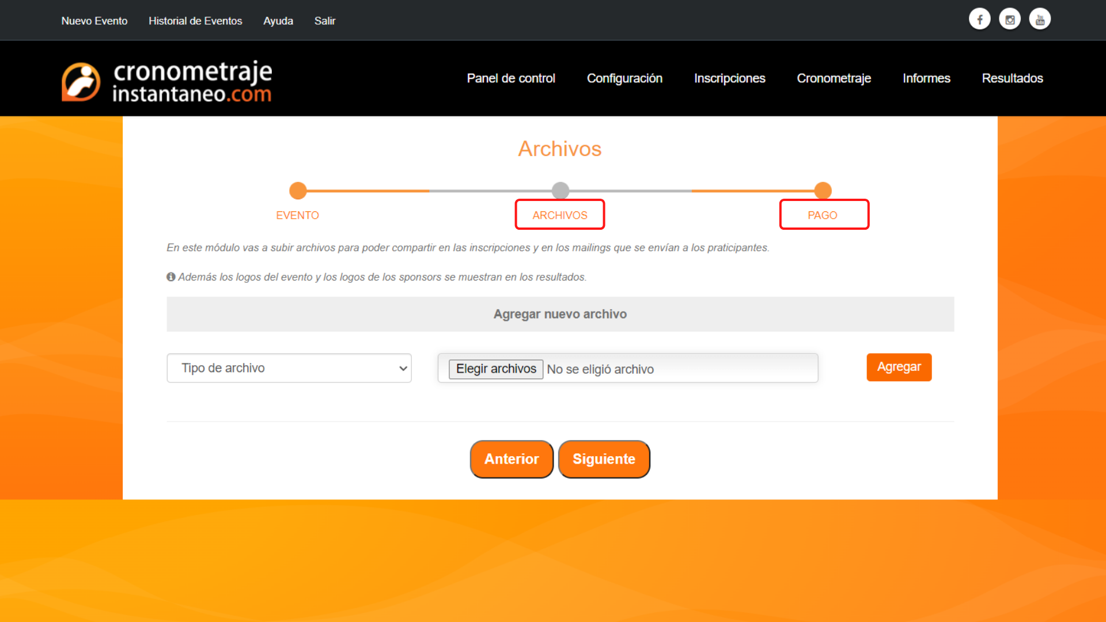This screenshot has width=1106, height=622.
Task: Click the EVENTO step circle
Action: 298,190
